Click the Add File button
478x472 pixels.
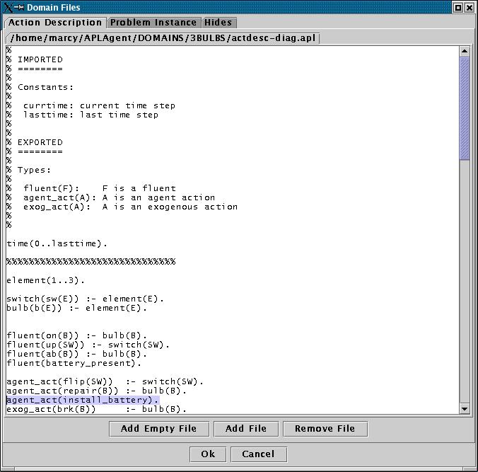(245, 429)
